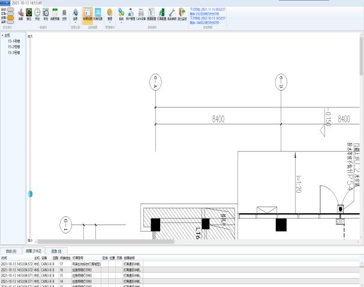Image resolution: width=364 pixels, height=287 pixels.
Task: Open the CAN设备 device icon
Action: coord(141,13)
